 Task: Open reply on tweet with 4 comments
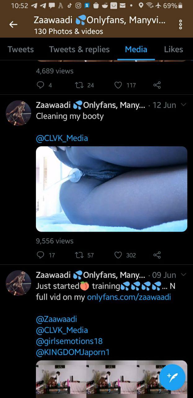41,85
